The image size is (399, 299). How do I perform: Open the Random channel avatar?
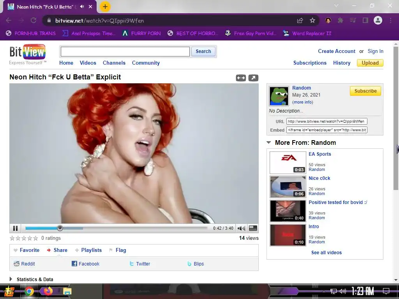(x=279, y=96)
